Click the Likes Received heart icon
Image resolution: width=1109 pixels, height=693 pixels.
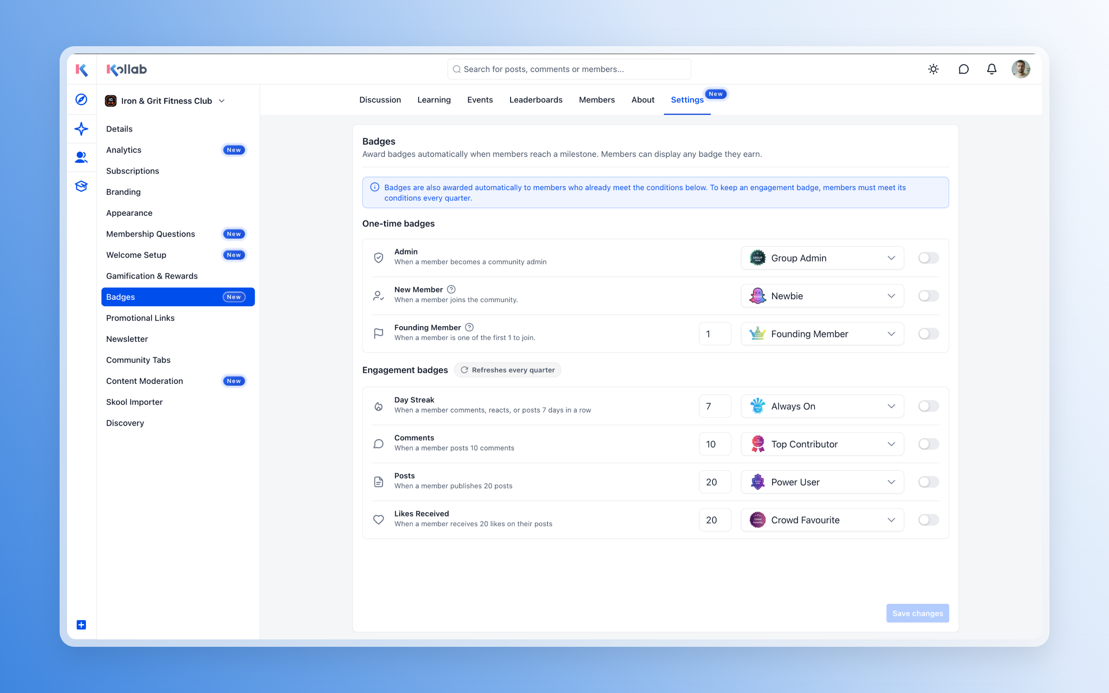[378, 520]
